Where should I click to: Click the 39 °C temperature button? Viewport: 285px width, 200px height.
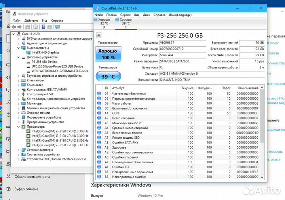pos(108,76)
